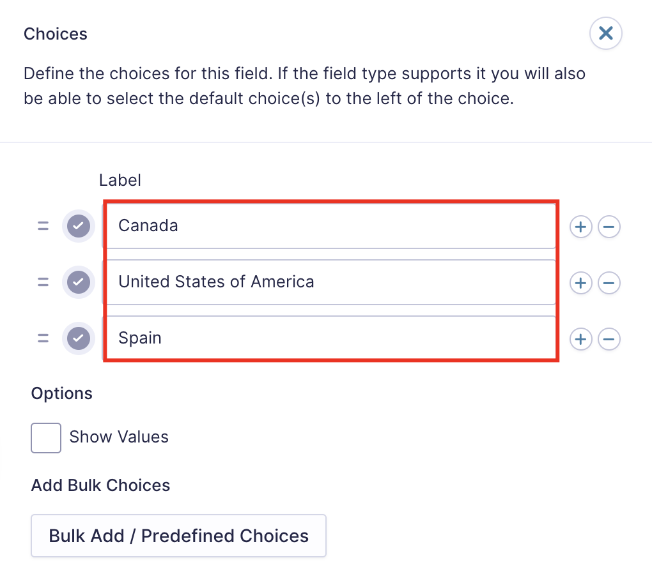Remove the United States of America choice
The image size is (652, 567).
pos(609,282)
